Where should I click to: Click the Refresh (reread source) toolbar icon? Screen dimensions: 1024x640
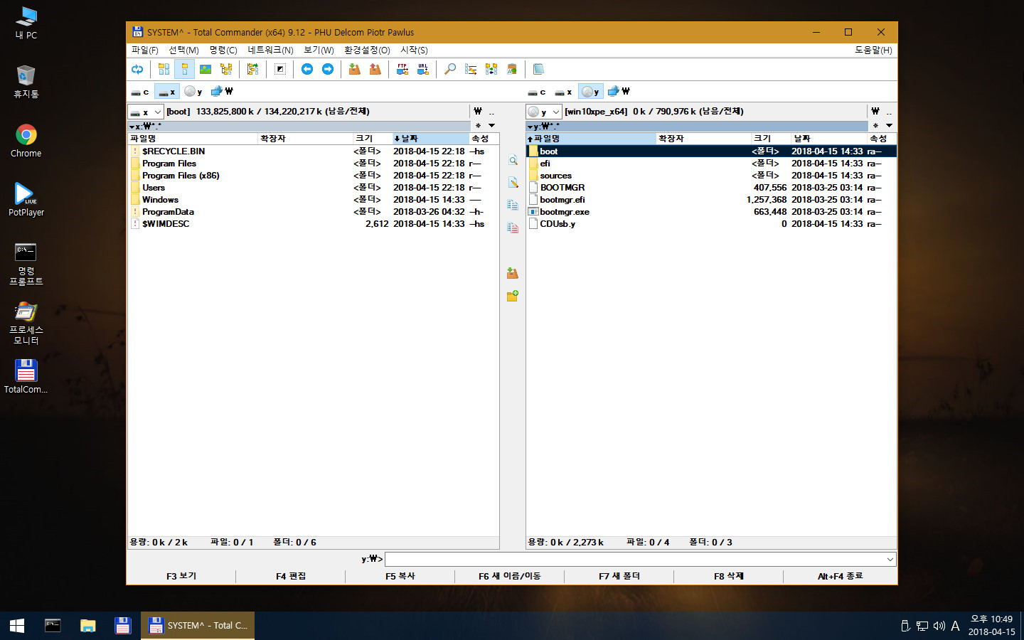pos(137,69)
